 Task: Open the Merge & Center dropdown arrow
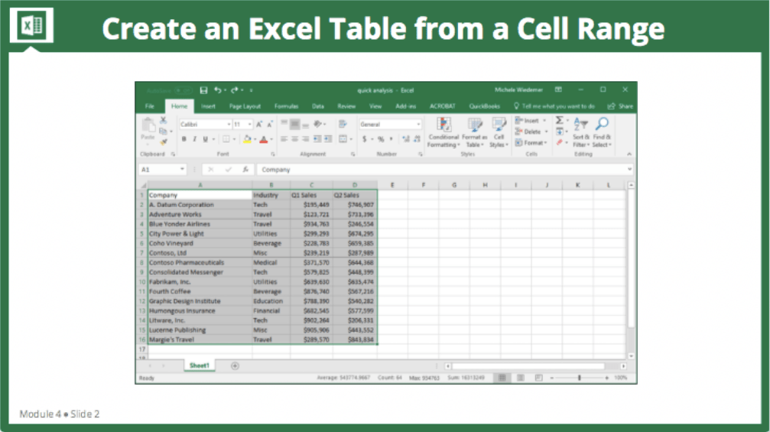(x=351, y=139)
